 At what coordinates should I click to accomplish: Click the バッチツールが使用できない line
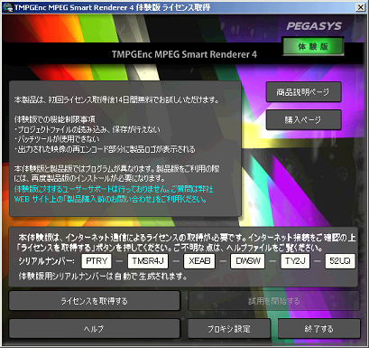click(x=57, y=139)
